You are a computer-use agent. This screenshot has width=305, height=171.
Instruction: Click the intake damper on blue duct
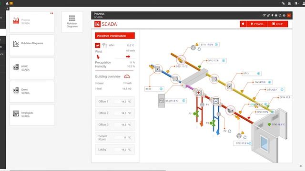158,69
